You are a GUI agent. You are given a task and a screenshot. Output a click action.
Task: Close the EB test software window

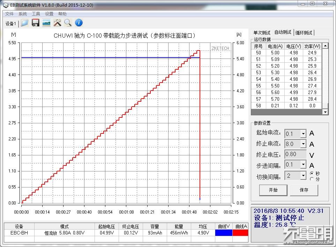click(325, 3)
